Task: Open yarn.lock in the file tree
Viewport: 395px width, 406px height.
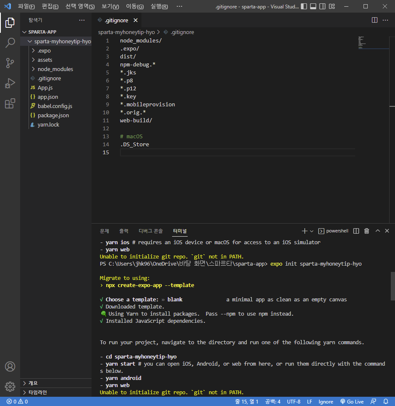Action: pyautogui.click(x=56, y=125)
